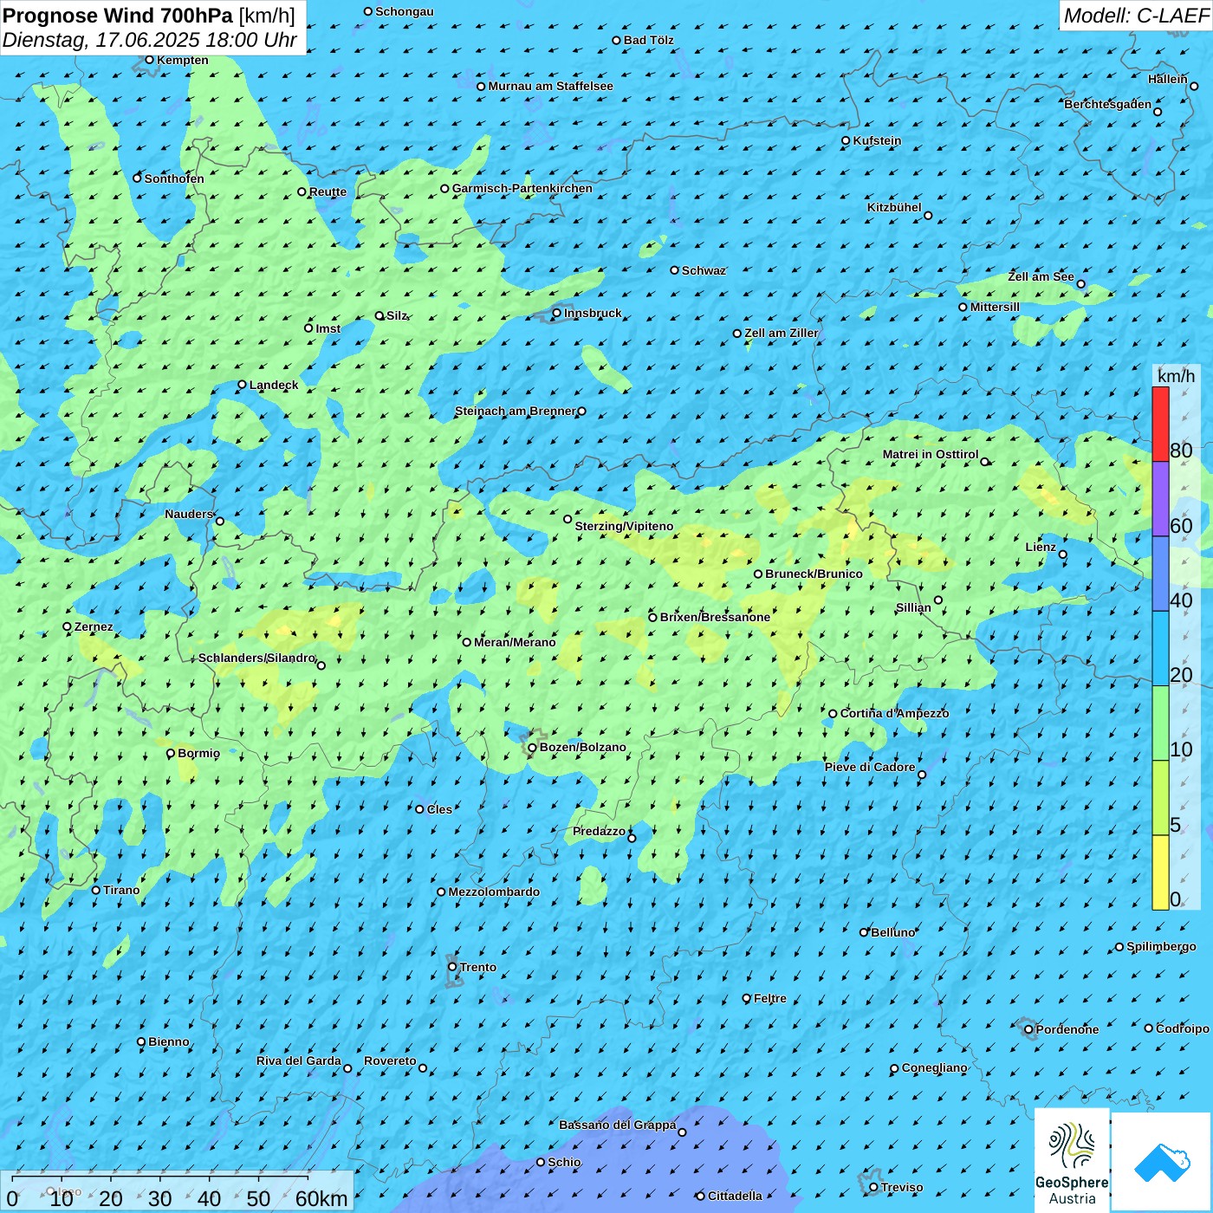The height and width of the screenshot is (1213, 1213).
Task: Select the Bozen/Bolzano map label
Action: pyautogui.click(x=582, y=747)
